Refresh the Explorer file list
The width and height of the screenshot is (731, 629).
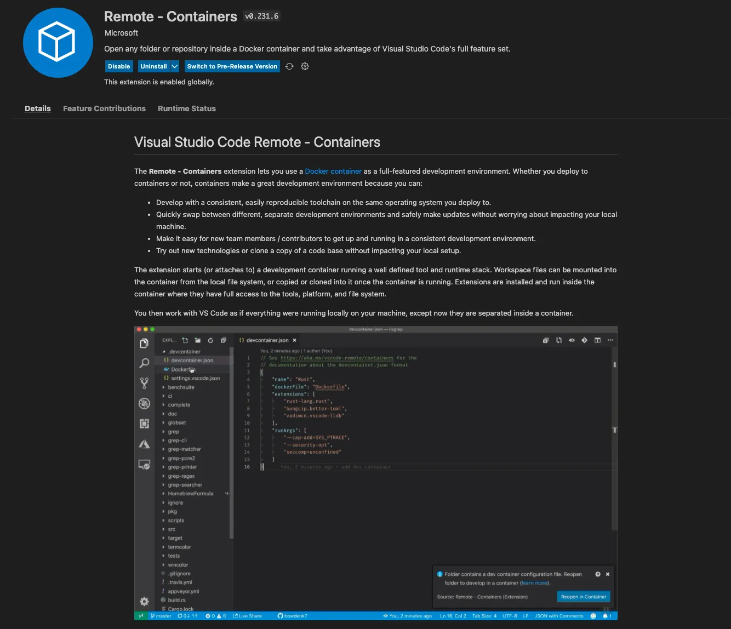[211, 340]
